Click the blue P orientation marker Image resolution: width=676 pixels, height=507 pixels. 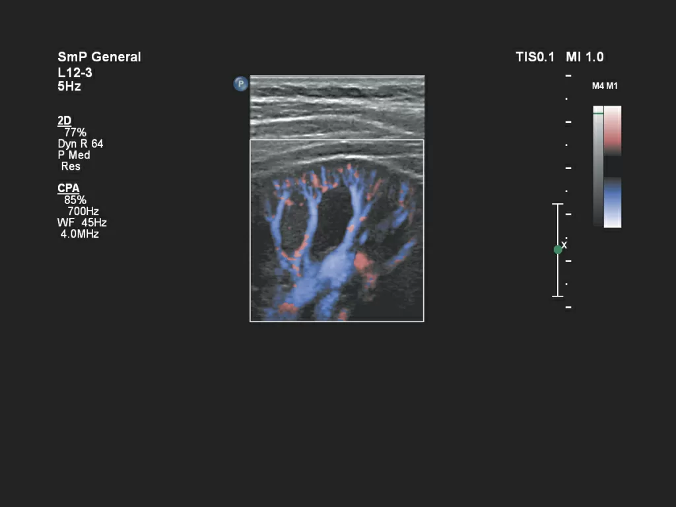[240, 84]
